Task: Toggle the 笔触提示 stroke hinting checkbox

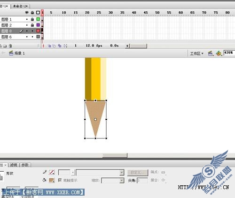Action: (60, 180)
